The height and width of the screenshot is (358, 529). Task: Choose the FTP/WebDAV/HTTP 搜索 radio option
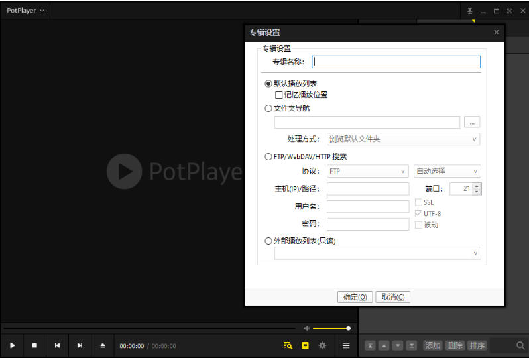pyautogui.click(x=268, y=157)
